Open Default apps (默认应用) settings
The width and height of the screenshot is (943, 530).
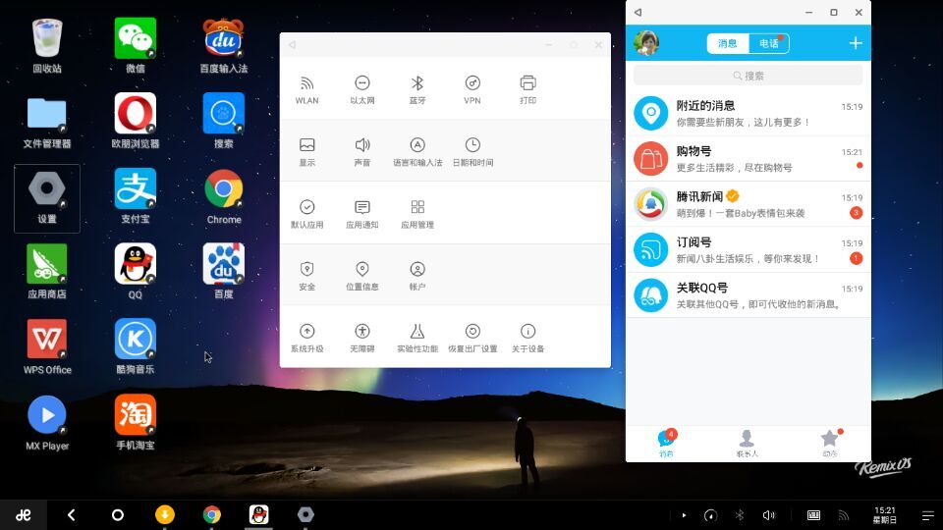click(306, 215)
